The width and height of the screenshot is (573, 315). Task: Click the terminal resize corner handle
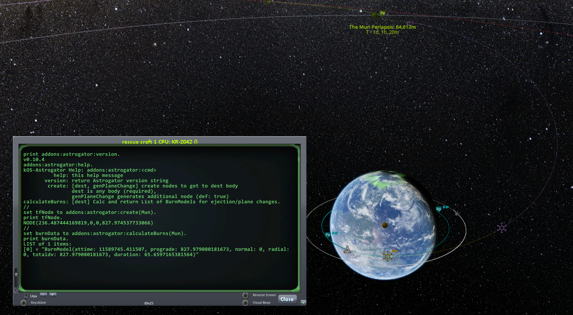[303, 303]
